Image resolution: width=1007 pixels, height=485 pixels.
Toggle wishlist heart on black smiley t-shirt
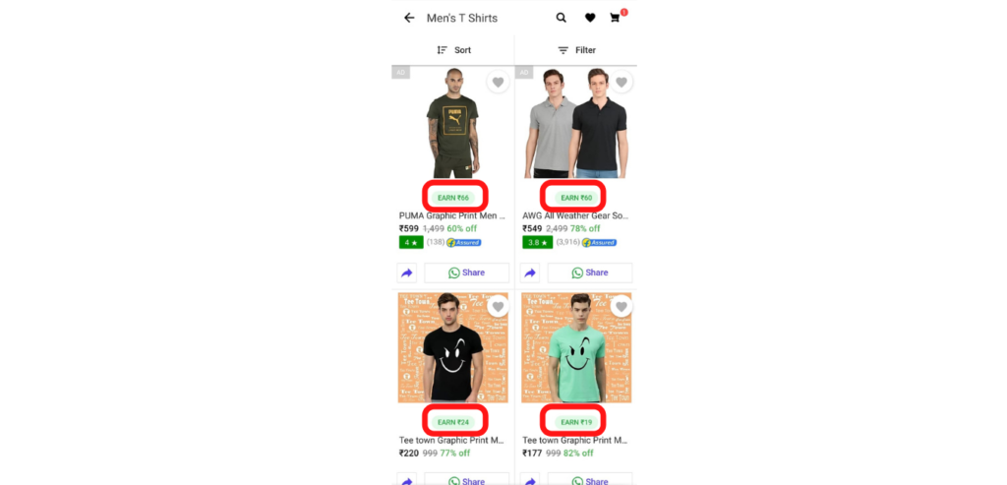tap(498, 306)
